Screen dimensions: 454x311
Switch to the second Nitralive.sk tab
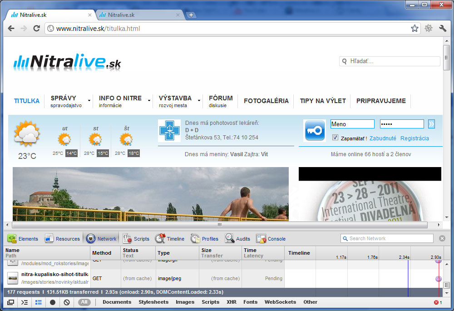[136, 15]
